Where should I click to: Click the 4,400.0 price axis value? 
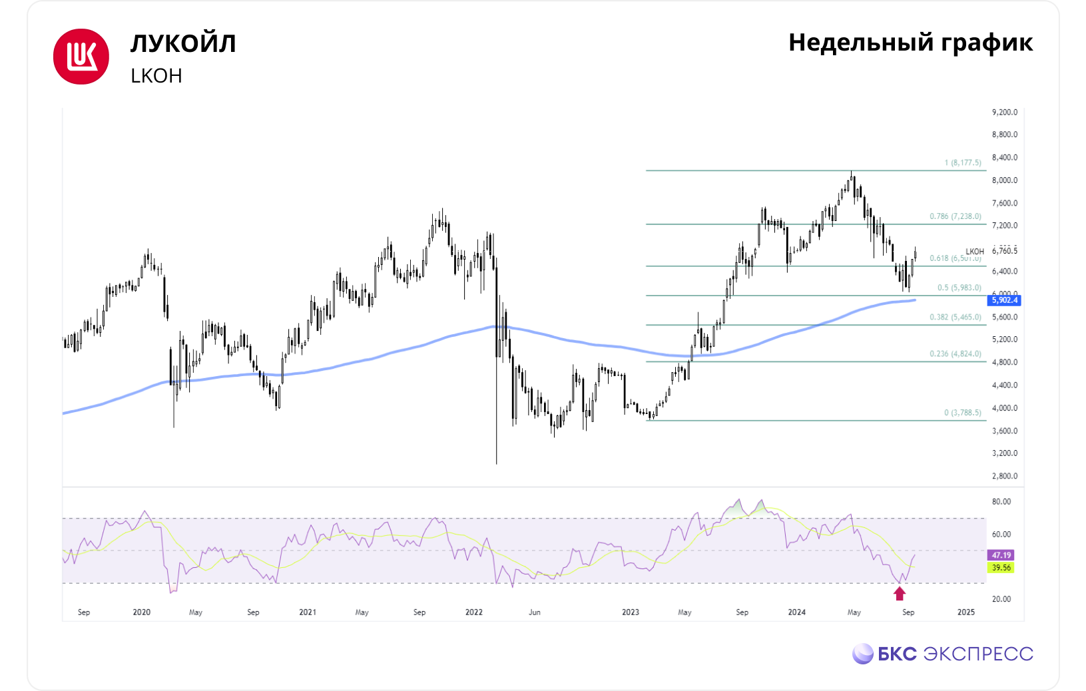click(x=1005, y=385)
